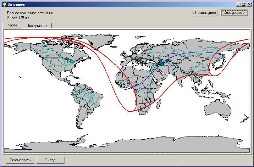The height and width of the screenshot is (167, 254).
Task: Open the Информация tab
Action: click(37, 26)
